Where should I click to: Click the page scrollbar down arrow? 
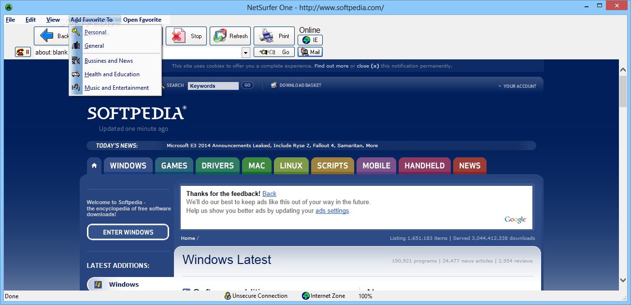coord(623,279)
